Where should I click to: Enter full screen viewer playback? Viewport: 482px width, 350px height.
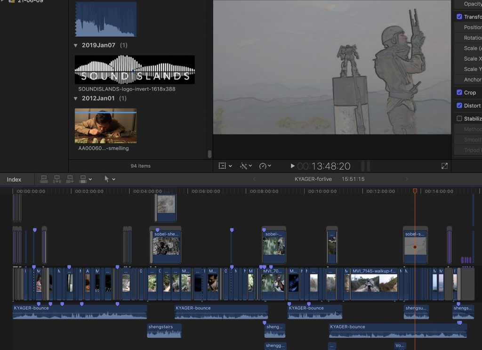coord(444,166)
